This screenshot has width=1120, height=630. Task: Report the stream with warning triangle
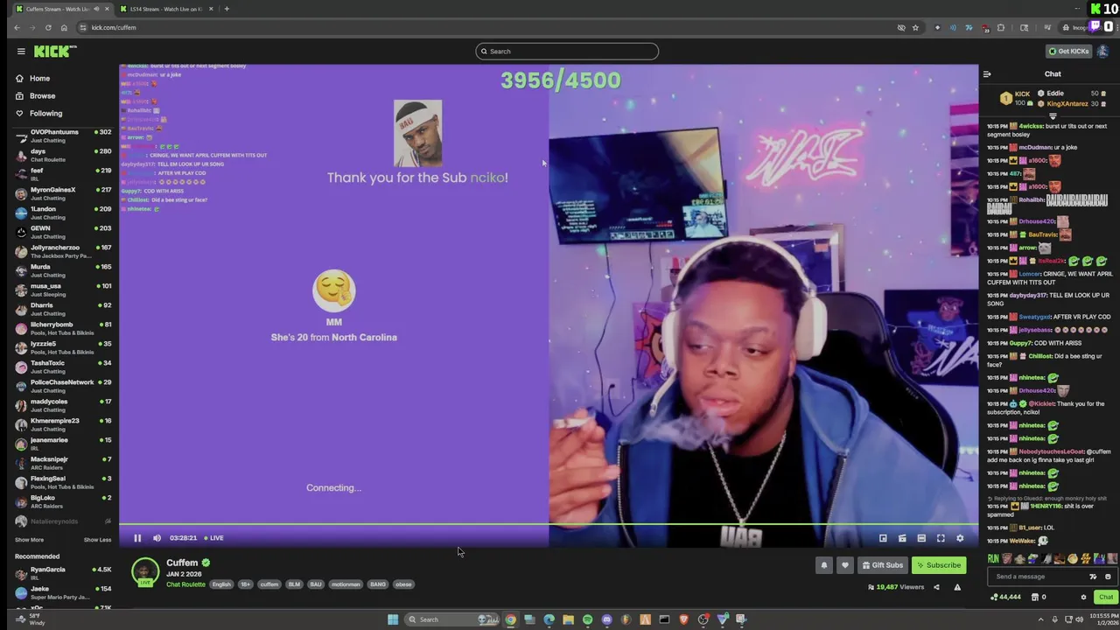[957, 587]
